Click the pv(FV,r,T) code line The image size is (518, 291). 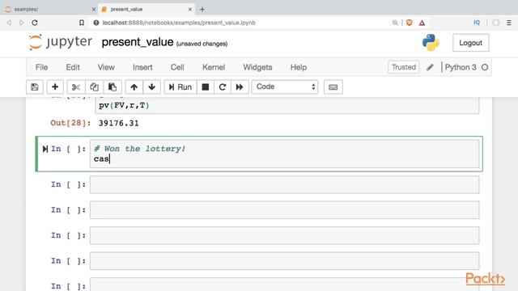124,106
